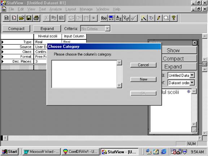This screenshot has height=156, width=208.
Task: Expand the Type attribute row triangle
Action: 3,42
